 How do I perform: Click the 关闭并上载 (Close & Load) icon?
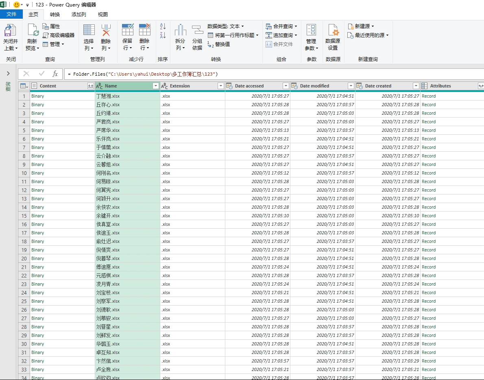pyautogui.click(x=10, y=30)
